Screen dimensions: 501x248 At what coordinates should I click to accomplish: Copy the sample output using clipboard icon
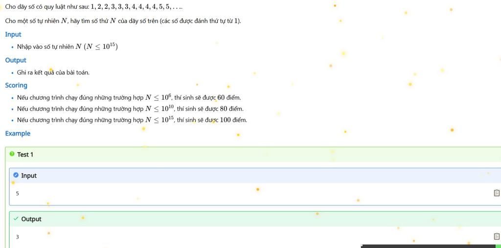click(x=497, y=236)
